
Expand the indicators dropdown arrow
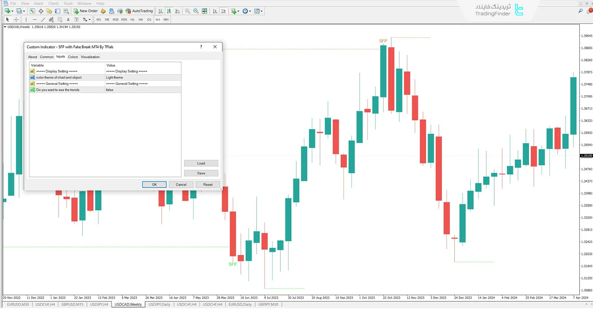pos(238,11)
